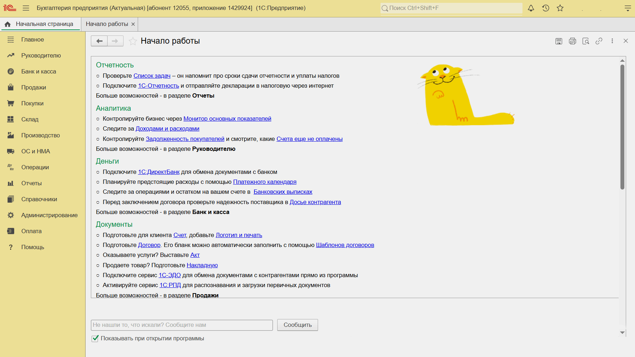Open service settings menu at top right
This screenshot has height=357, width=635.
click(628, 8)
